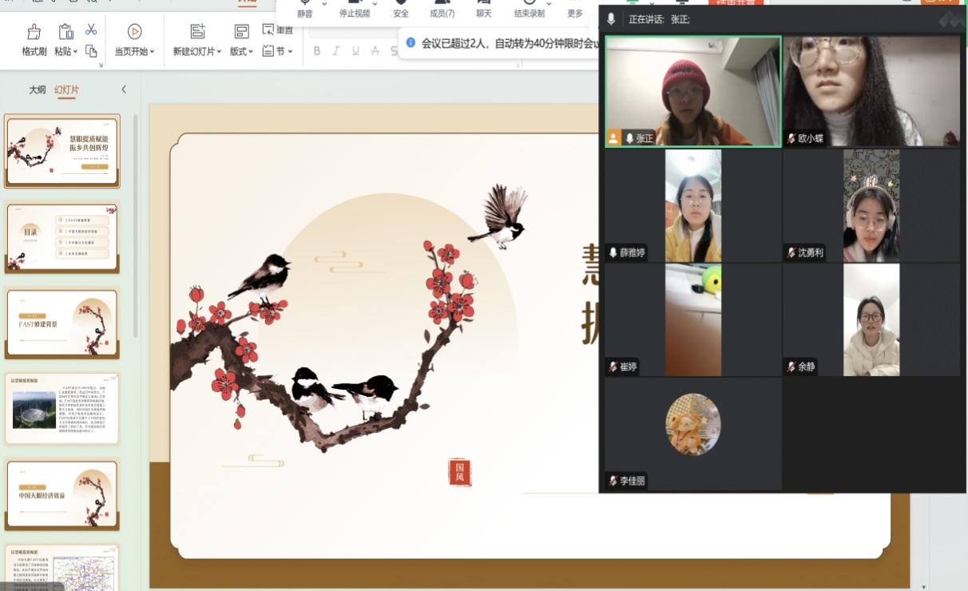The image size is (968, 591).
Task: Click the Format Painter (格式刷) icon
Action: [34, 32]
